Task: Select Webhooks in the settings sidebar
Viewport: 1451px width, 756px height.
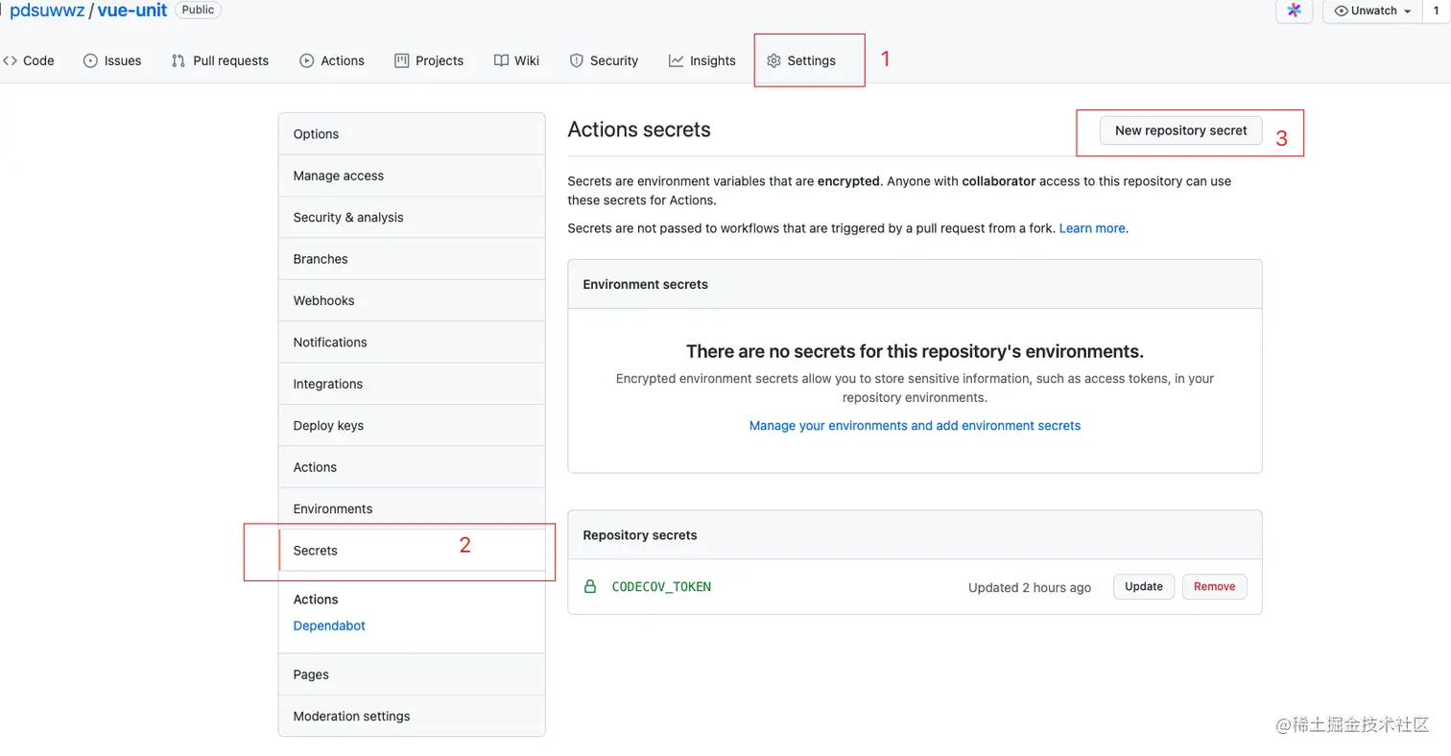Action: 323,300
